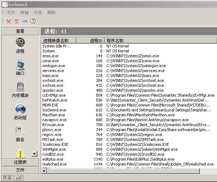The image size is (217, 182).
Task: Open the 内核模块 kernel module icon
Action: point(20,87)
